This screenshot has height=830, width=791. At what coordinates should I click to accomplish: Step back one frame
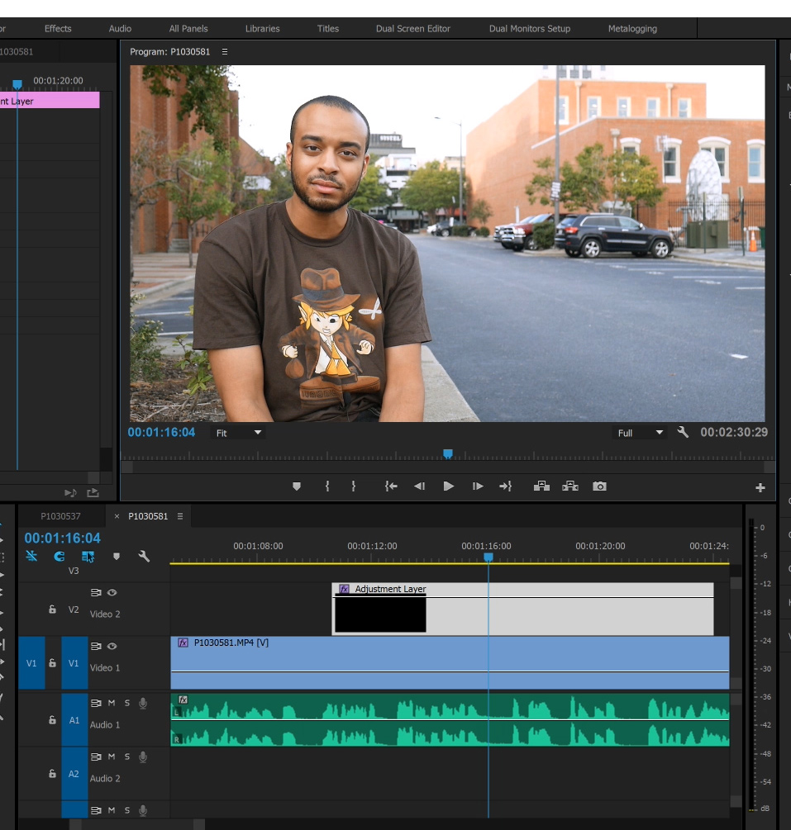[x=420, y=486]
